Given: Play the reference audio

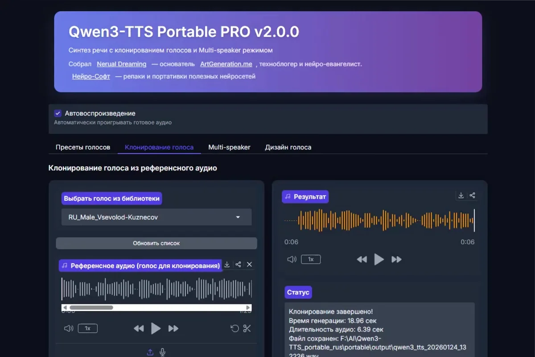Looking at the screenshot, I should (156, 328).
